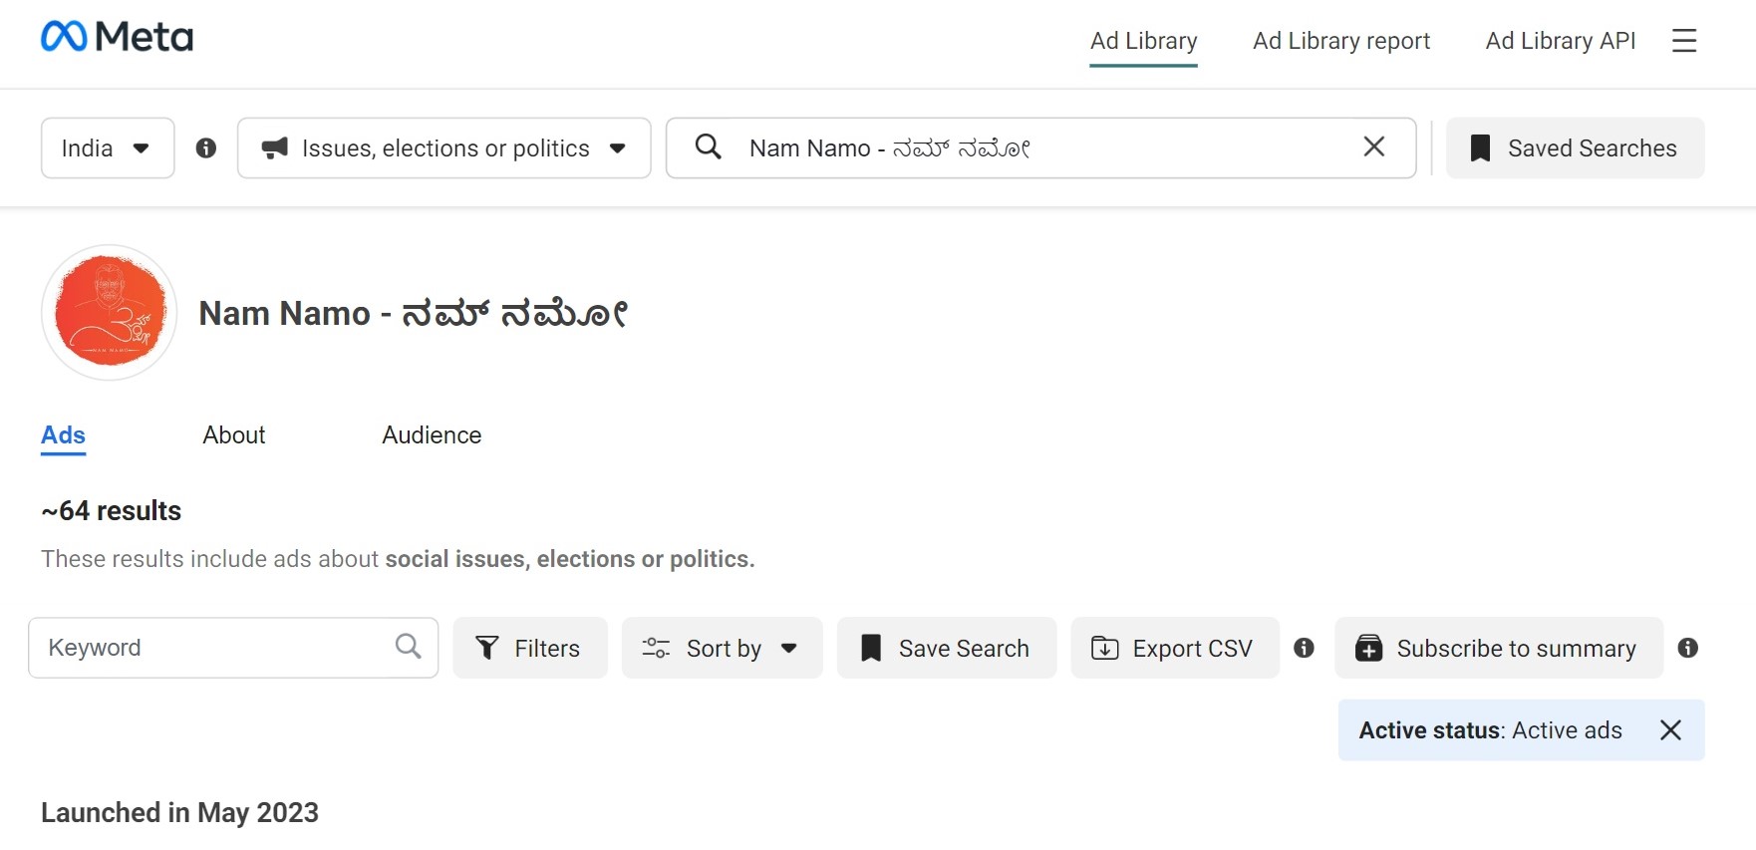Open the Nam Namo page profile picture
This screenshot has height=850, width=1756.
coord(110,312)
